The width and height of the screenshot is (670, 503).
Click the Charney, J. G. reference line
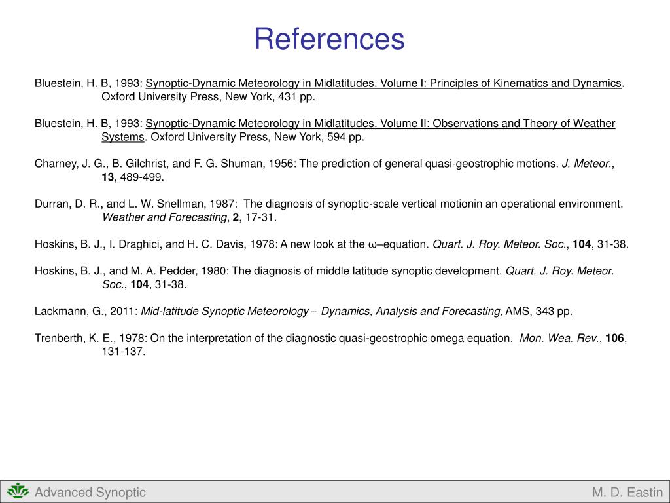(x=325, y=164)
